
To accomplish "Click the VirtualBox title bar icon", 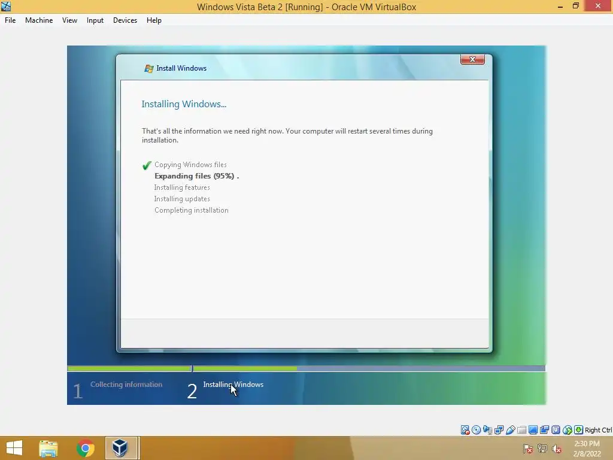I will pyautogui.click(x=6, y=6).
